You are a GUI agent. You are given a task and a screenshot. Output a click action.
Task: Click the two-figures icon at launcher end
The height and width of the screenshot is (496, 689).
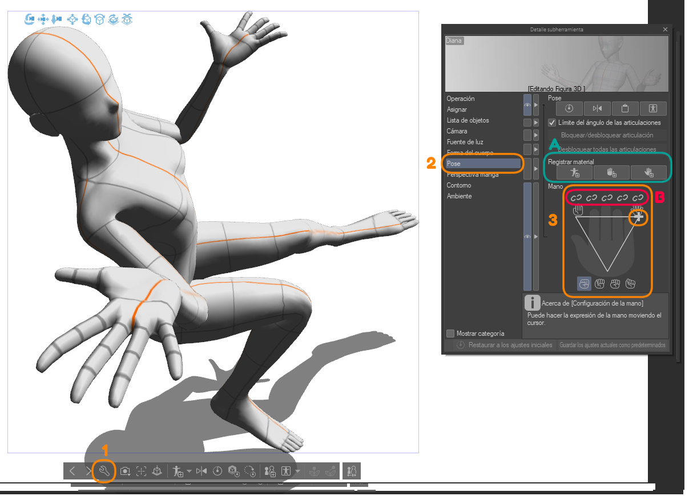352,471
